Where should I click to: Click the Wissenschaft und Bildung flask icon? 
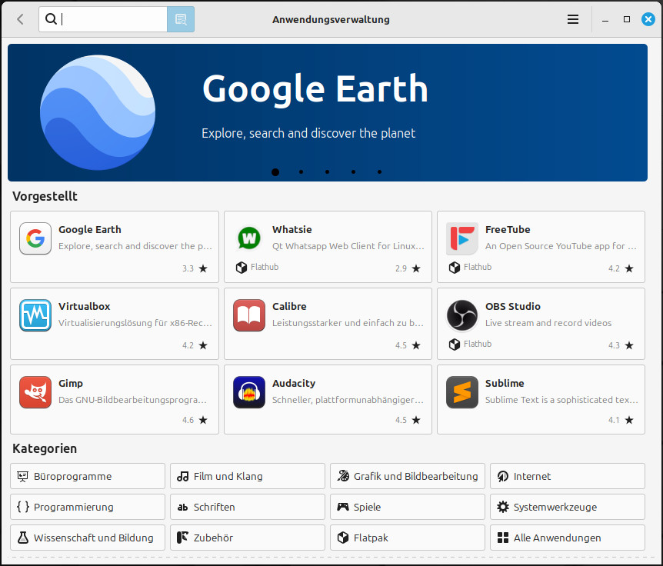coord(23,538)
